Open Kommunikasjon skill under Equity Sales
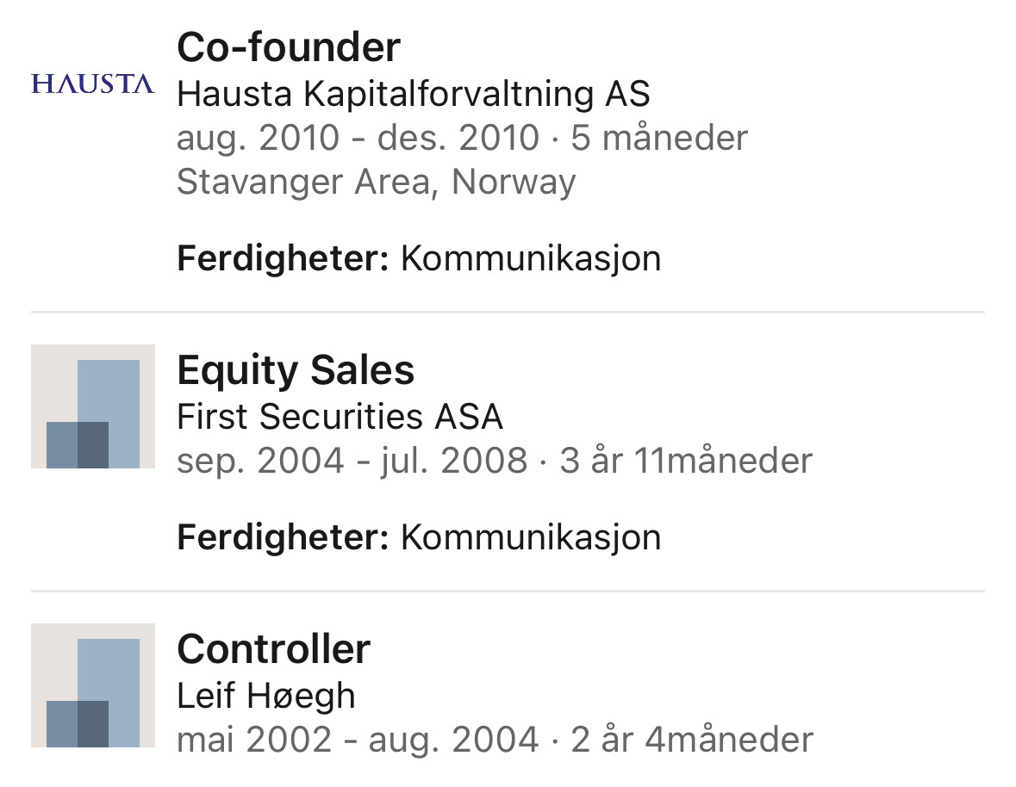Image resolution: width=1016 pixels, height=787 pixels. point(531,537)
